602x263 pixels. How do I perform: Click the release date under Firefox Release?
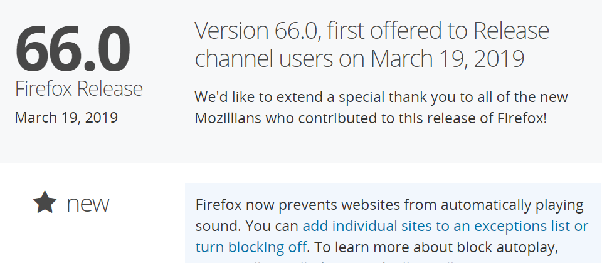coord(66,118)
